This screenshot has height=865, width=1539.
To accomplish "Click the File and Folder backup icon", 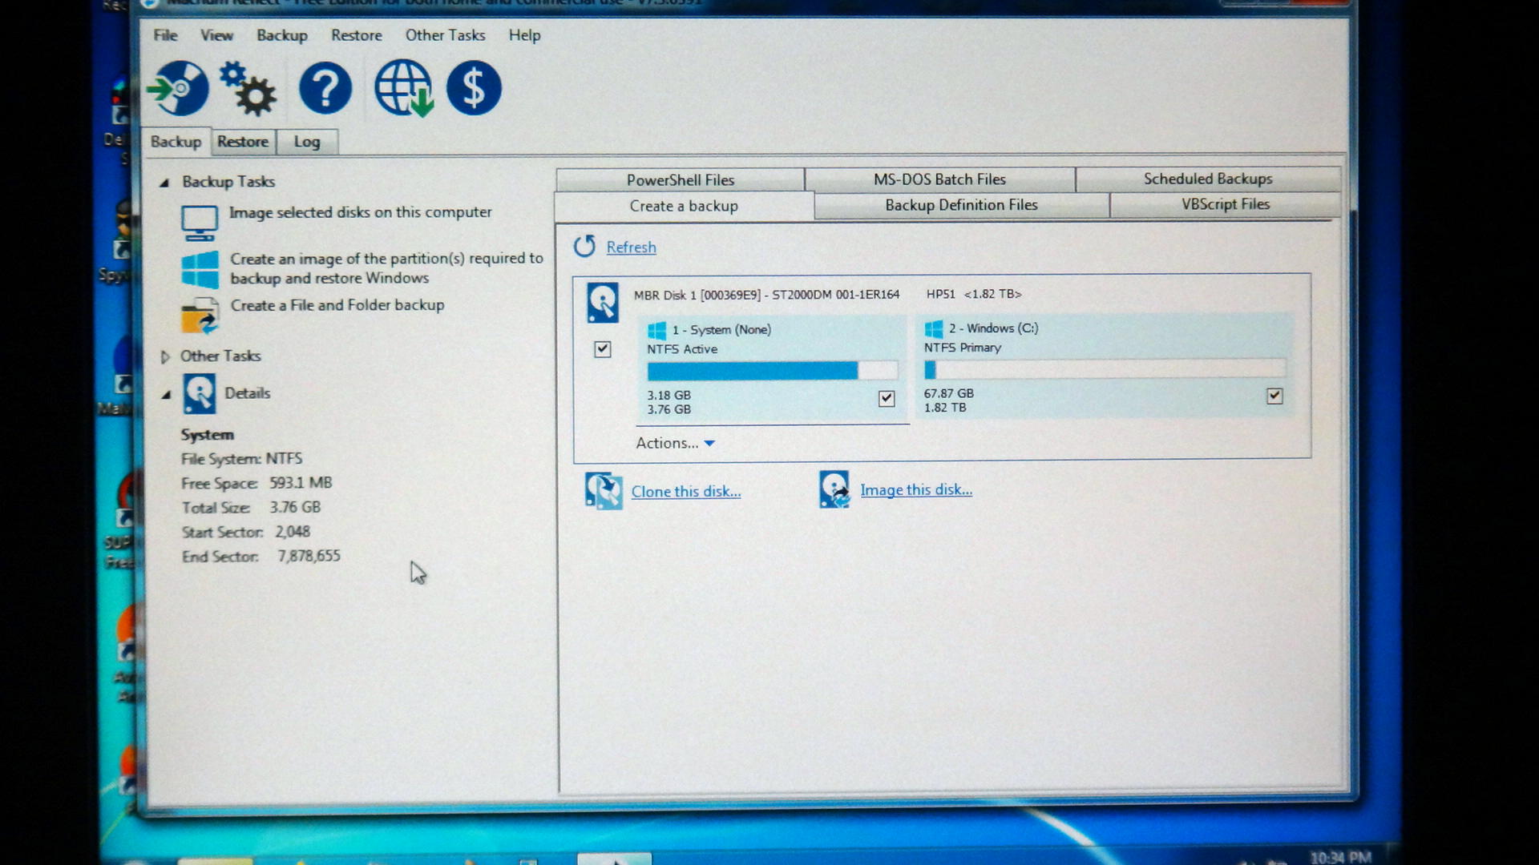I will pyautogui.click(x=200, y=316).
